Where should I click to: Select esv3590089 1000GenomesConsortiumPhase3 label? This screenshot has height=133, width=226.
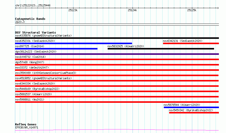tap(46, 73)
